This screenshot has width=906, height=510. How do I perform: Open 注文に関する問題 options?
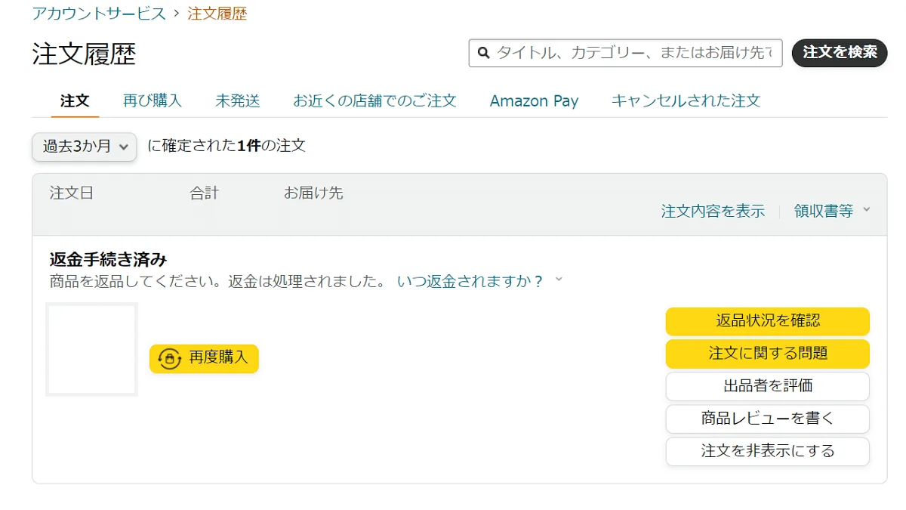[767, 354]
